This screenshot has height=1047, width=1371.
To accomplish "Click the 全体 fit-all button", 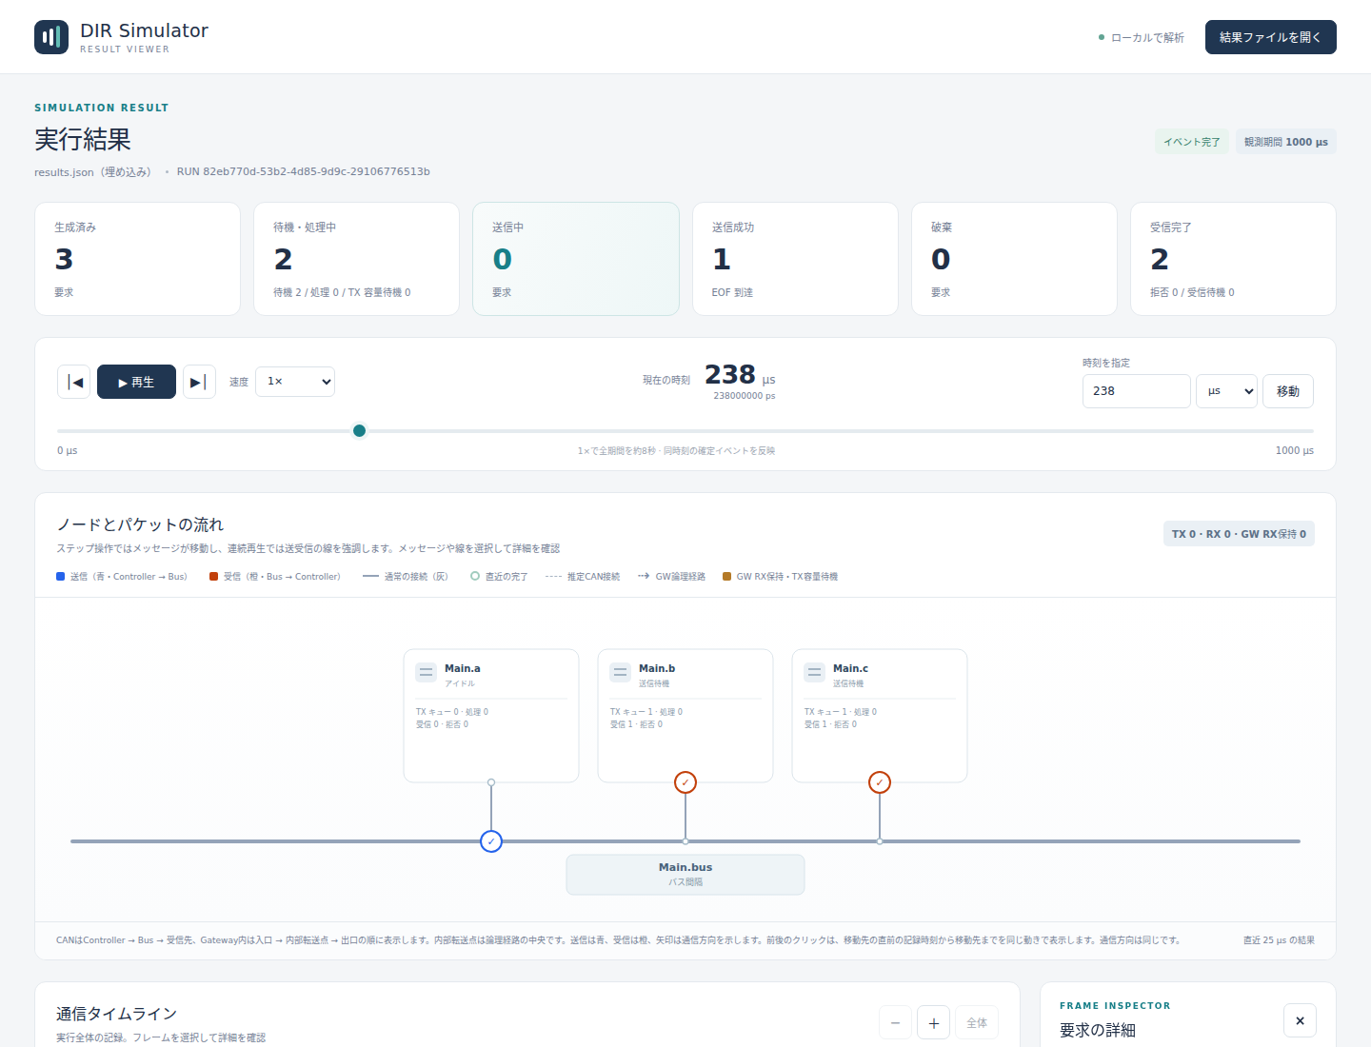I will [977, 1022].
